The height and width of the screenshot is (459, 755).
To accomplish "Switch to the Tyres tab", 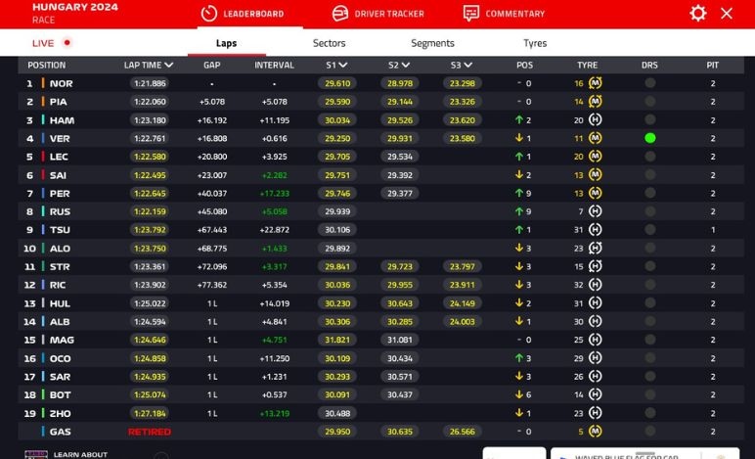I will point(535,43).
